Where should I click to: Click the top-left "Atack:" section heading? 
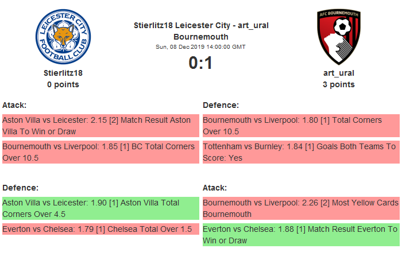(14, 105)
